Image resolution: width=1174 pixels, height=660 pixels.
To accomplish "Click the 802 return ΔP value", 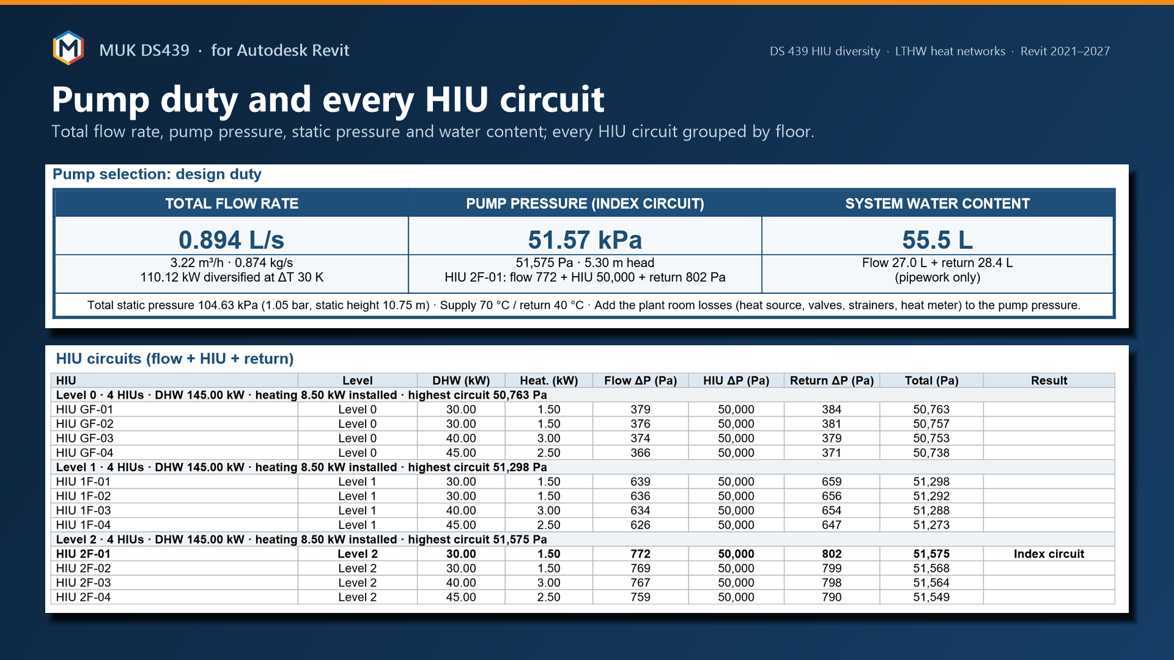I will click(832, 554).
